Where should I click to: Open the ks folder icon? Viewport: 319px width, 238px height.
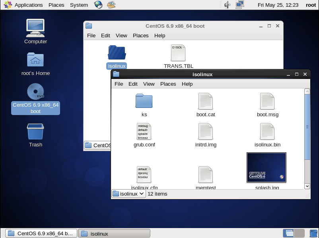coord(144,101)
